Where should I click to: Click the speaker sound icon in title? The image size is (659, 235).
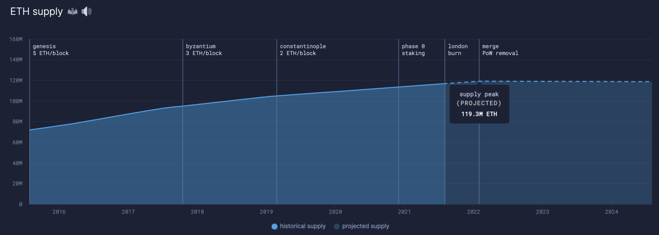[x=86, y=12]
